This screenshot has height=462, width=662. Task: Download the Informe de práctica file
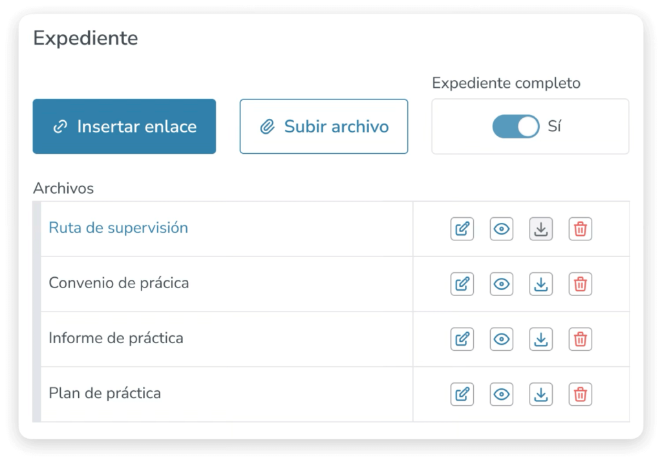(x=541, y=339)
